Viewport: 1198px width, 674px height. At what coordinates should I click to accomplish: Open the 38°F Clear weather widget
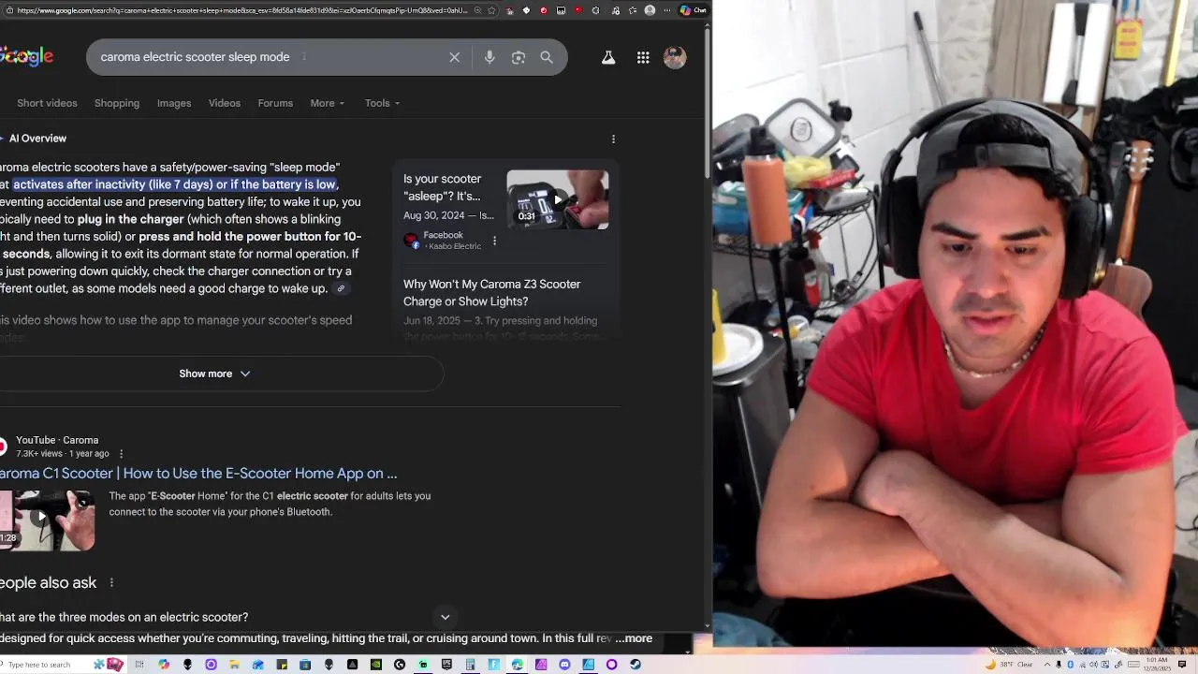(1009, 665)
